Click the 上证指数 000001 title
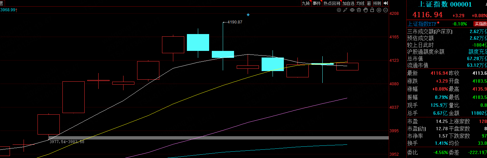 pyautogui.click(x=445, y=4)
